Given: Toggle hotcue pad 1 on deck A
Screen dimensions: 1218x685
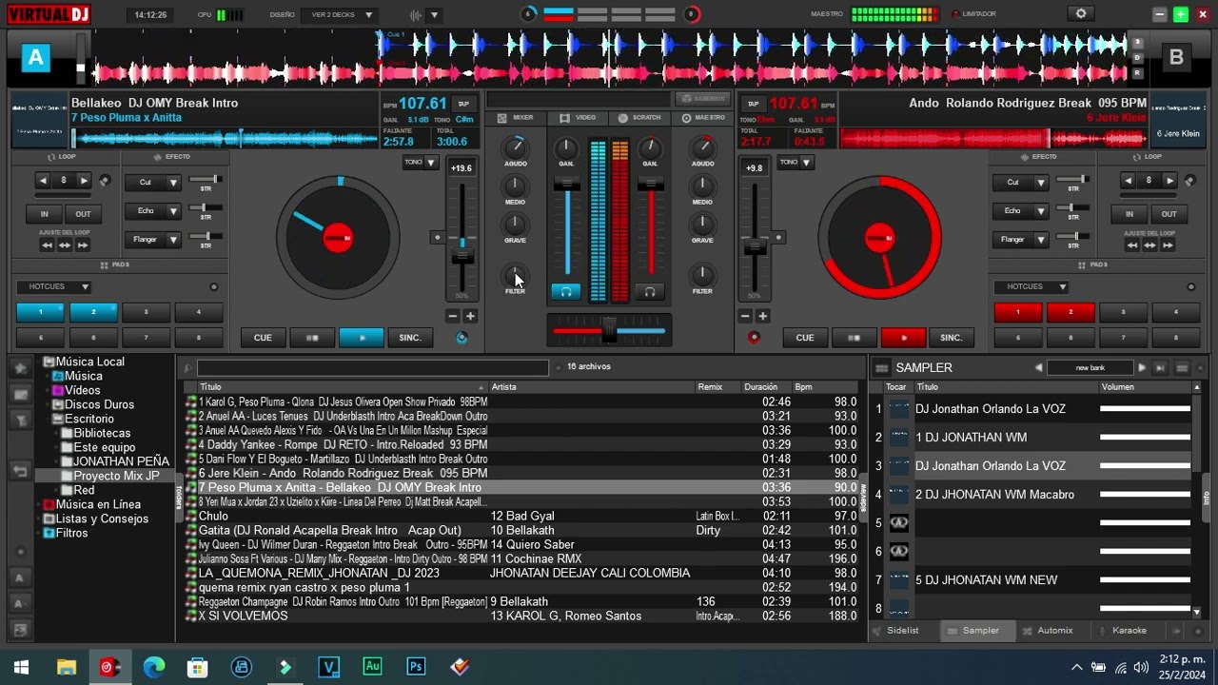Looking at the screenshot, I should click(x=40, y=312).
